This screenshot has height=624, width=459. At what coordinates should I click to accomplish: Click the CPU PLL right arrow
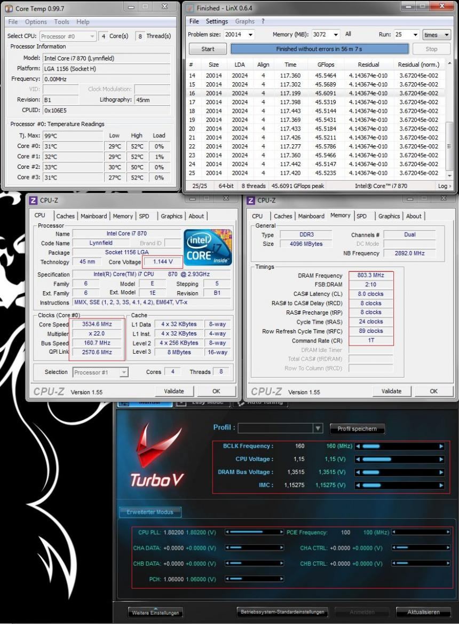(x=281, y=532)
